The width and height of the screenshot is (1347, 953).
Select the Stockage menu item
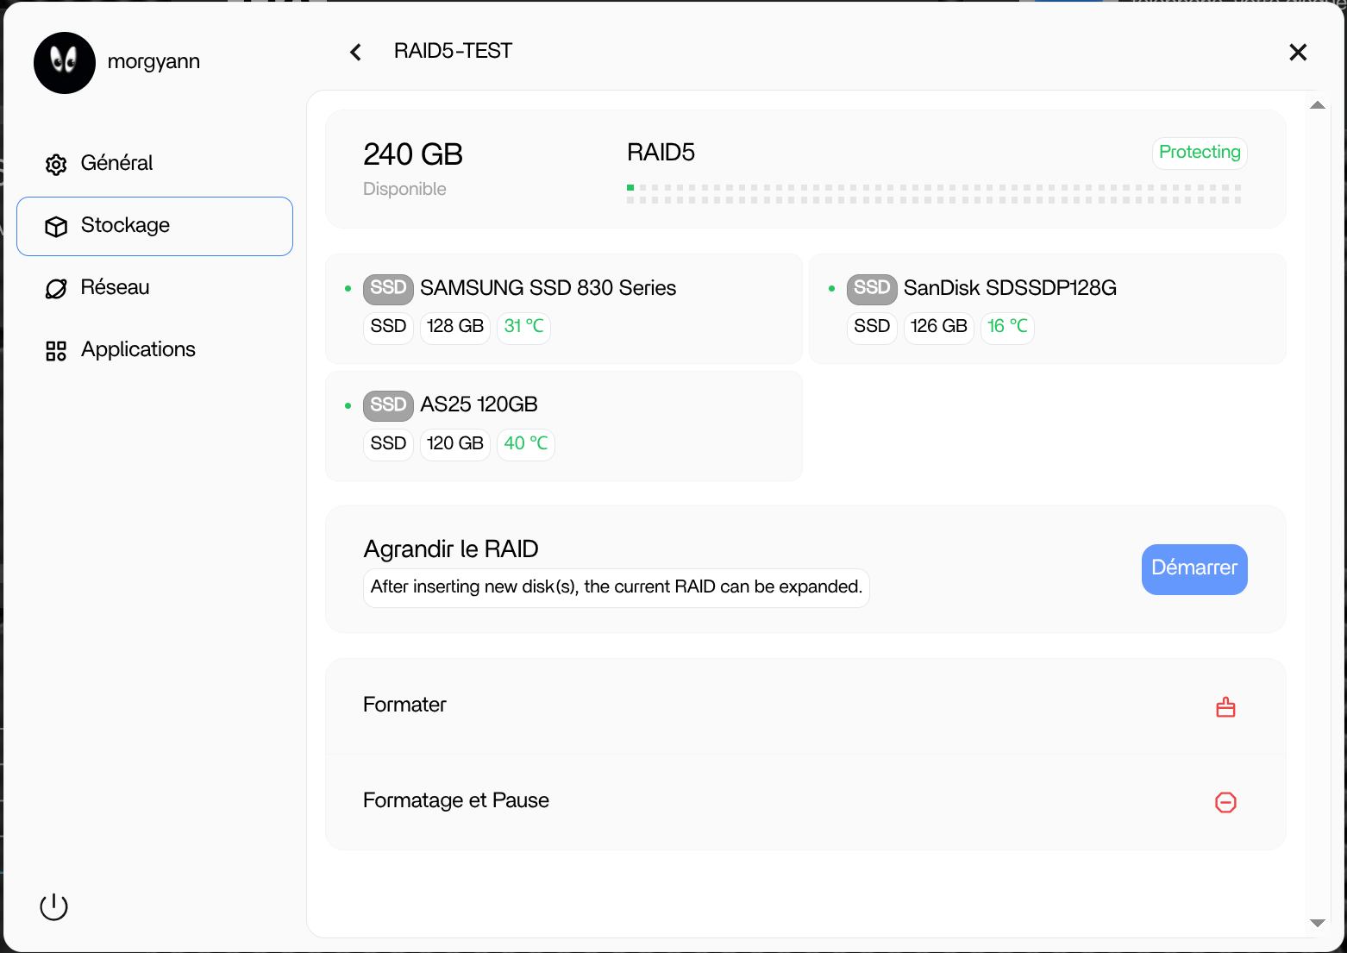tap(154, 226)
